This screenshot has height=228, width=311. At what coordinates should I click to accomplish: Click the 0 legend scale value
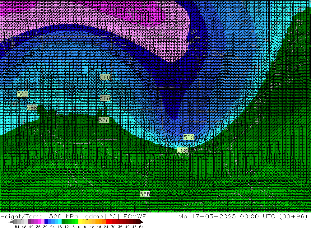coord(79,227)
